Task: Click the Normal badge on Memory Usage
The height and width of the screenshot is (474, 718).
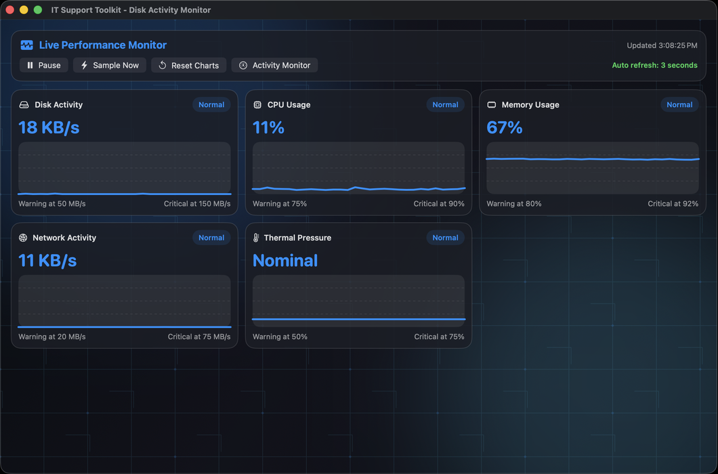Action: [679, 105]
